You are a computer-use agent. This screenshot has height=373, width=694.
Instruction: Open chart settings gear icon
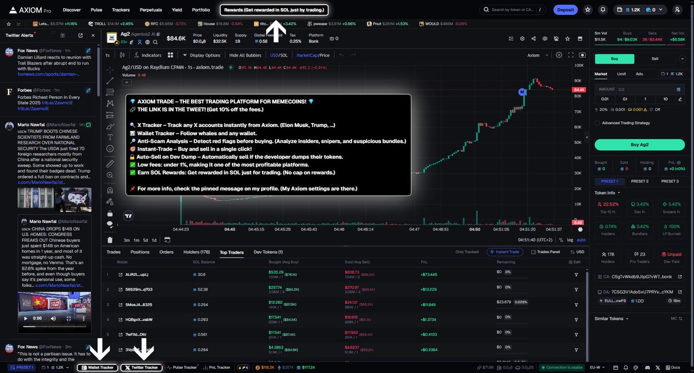559,55
